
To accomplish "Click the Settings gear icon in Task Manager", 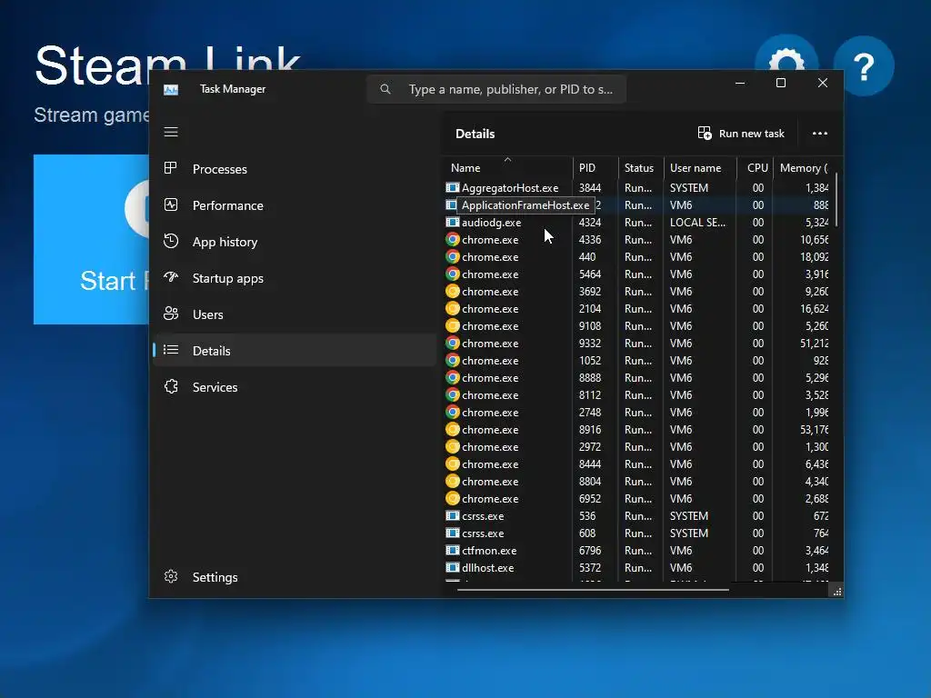I will 171,576.
